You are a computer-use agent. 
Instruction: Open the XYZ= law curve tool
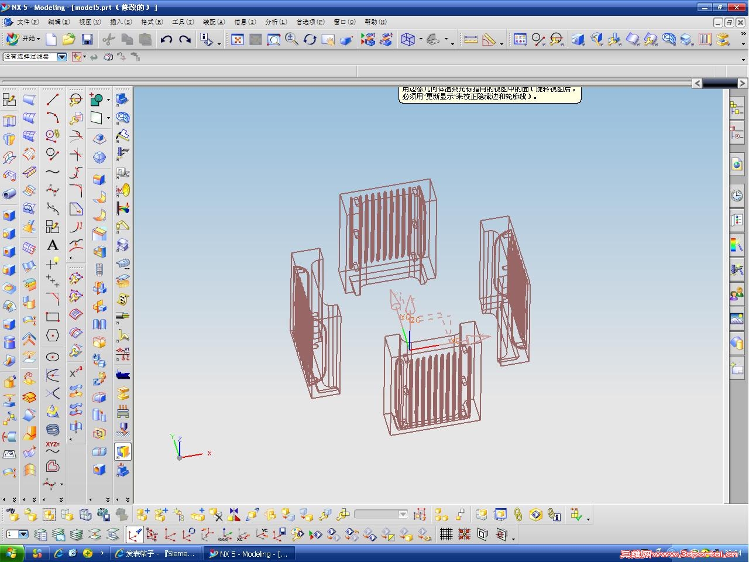(53, 448)
